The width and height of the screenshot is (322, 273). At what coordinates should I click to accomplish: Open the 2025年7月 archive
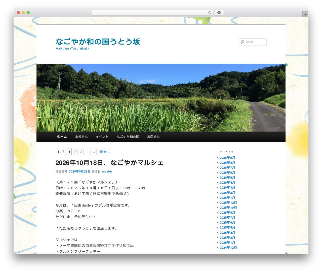[227, 218]
